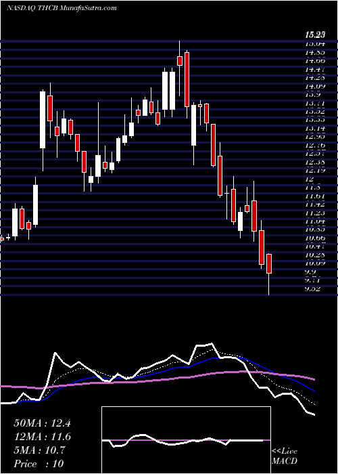Image resolution: width=338 pixels, height=474 pixels.
Task: Click the Price : 10 readout
Action: [39, 464]
